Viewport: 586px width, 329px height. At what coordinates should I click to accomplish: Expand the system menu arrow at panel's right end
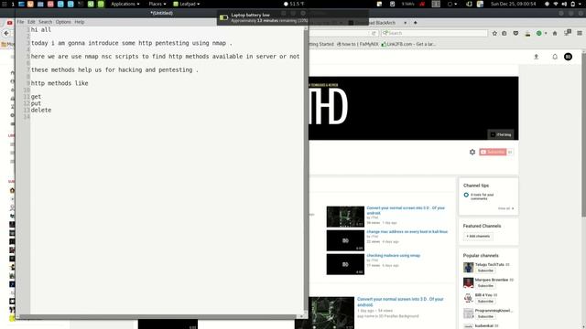581,4
